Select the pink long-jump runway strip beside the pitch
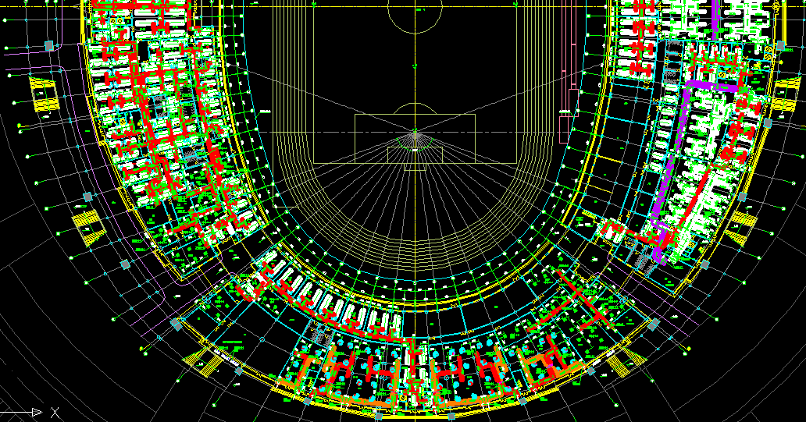 point(568,72)
